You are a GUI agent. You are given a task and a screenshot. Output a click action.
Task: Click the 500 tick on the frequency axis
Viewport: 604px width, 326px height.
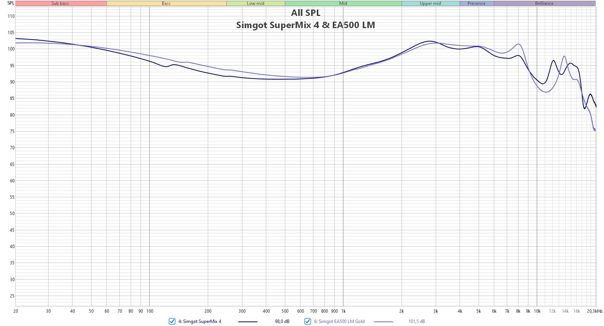pos(285,311)
